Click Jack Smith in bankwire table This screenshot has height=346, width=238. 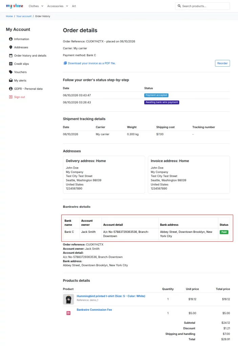pos(88,232)
